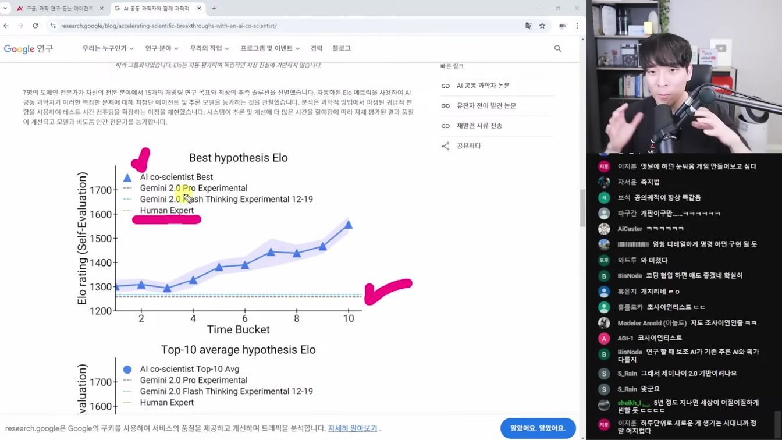Viewport: 782px width, 440px height.
Task: Click the share icon beside '공유하다'
Action: (x=446, y=146)
